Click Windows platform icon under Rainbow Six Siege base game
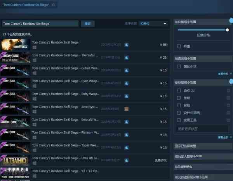This screenshot has width=233, height=181. pos(35,47)
